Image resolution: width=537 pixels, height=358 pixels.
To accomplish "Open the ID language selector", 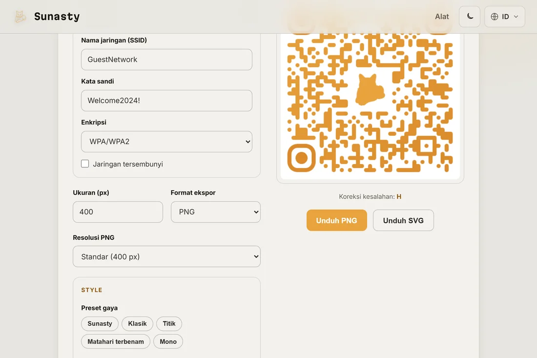I will click(504, 17).
